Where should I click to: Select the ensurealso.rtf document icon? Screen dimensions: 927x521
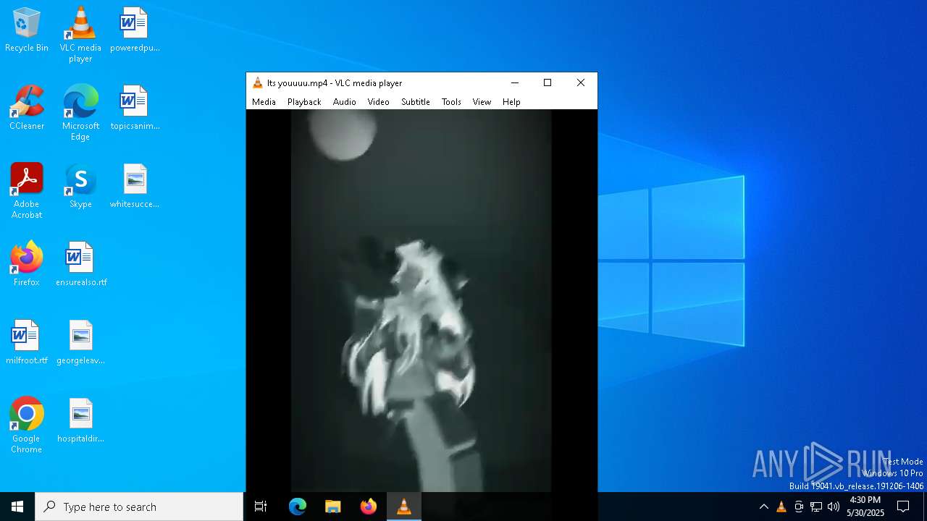(81, 265)
